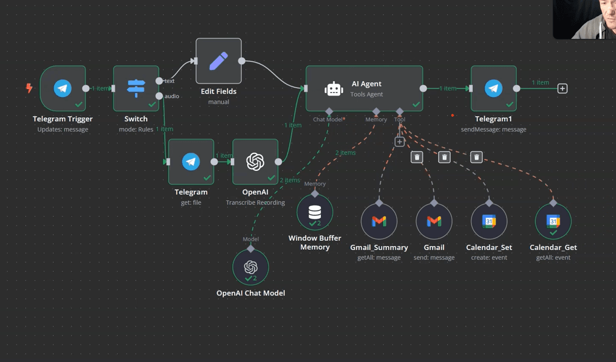616x362 pixels.
Task: Open the Gmail_Summary tool node
Action: pyautogui.click(x=379, y=221)
